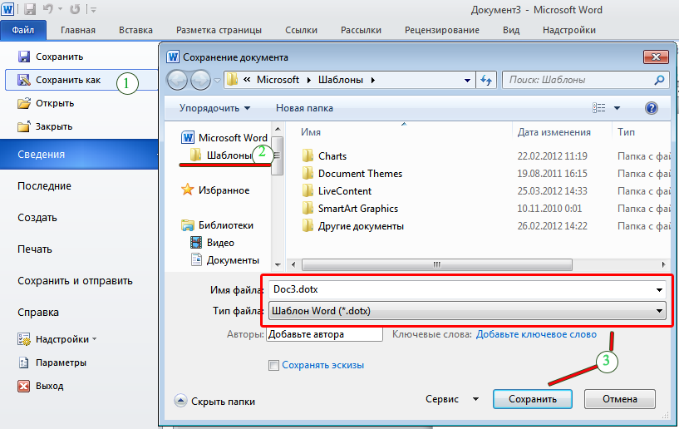Click the Word application icon in title bar
679x429 pixels.
pos(7,8)
